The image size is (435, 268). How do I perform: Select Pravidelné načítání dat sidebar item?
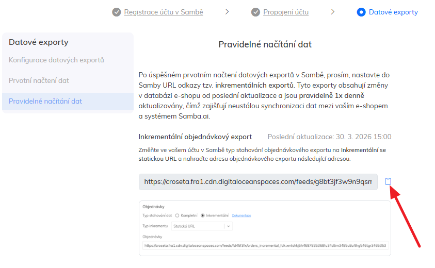point(45,101)
